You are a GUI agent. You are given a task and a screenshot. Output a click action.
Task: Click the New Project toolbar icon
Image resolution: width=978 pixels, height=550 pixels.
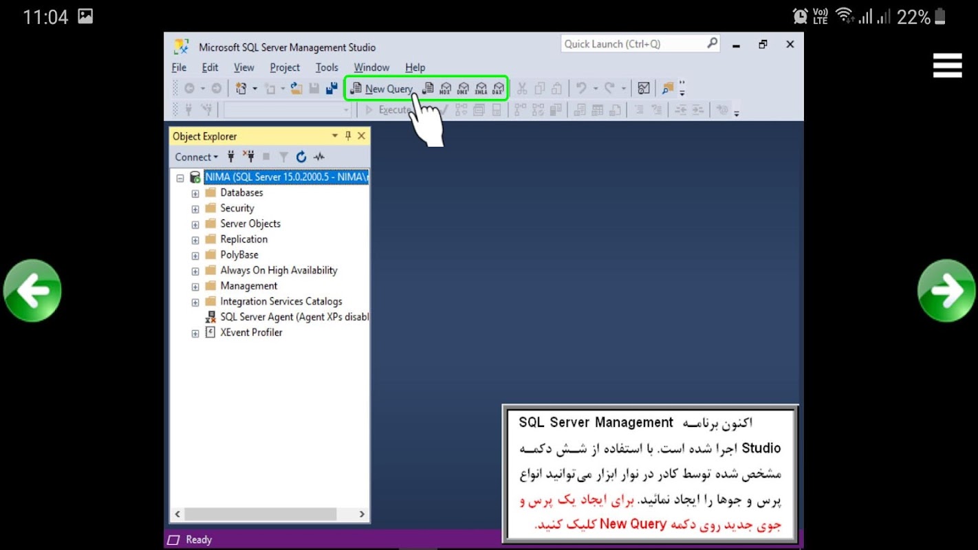tap(241, 89)
